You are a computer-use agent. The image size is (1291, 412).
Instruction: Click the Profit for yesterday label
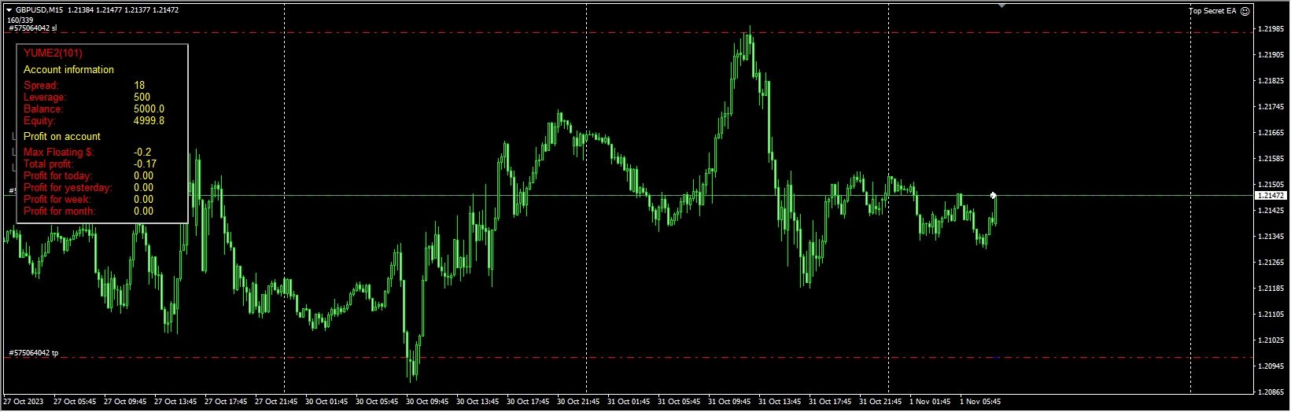(x=68, y=187)
